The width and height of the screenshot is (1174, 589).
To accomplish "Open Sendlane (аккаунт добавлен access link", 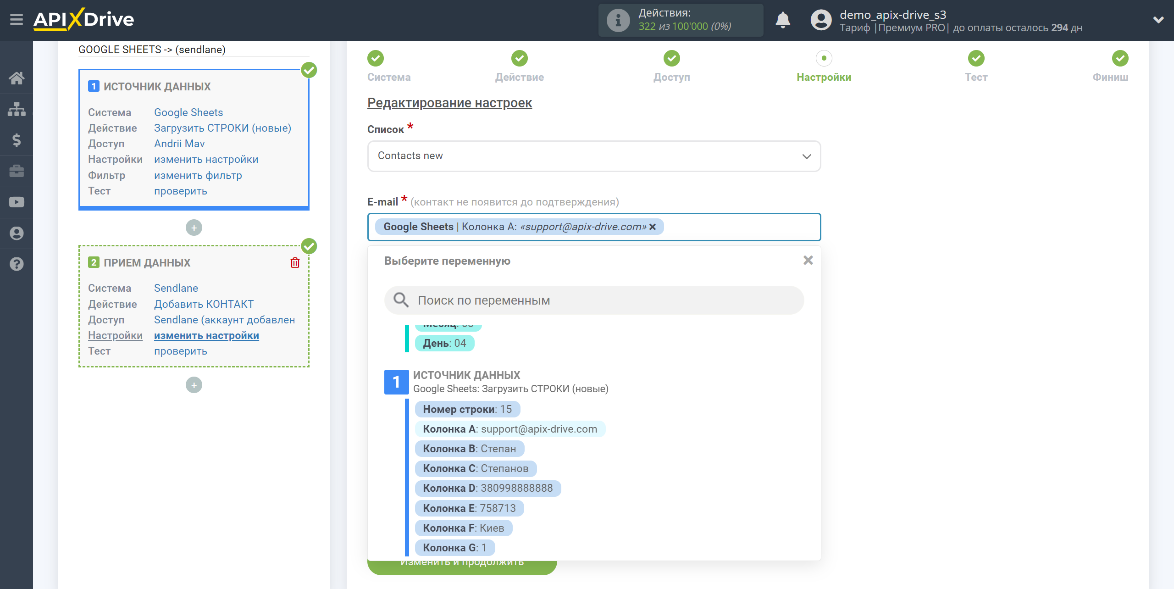I will point(224,320).
